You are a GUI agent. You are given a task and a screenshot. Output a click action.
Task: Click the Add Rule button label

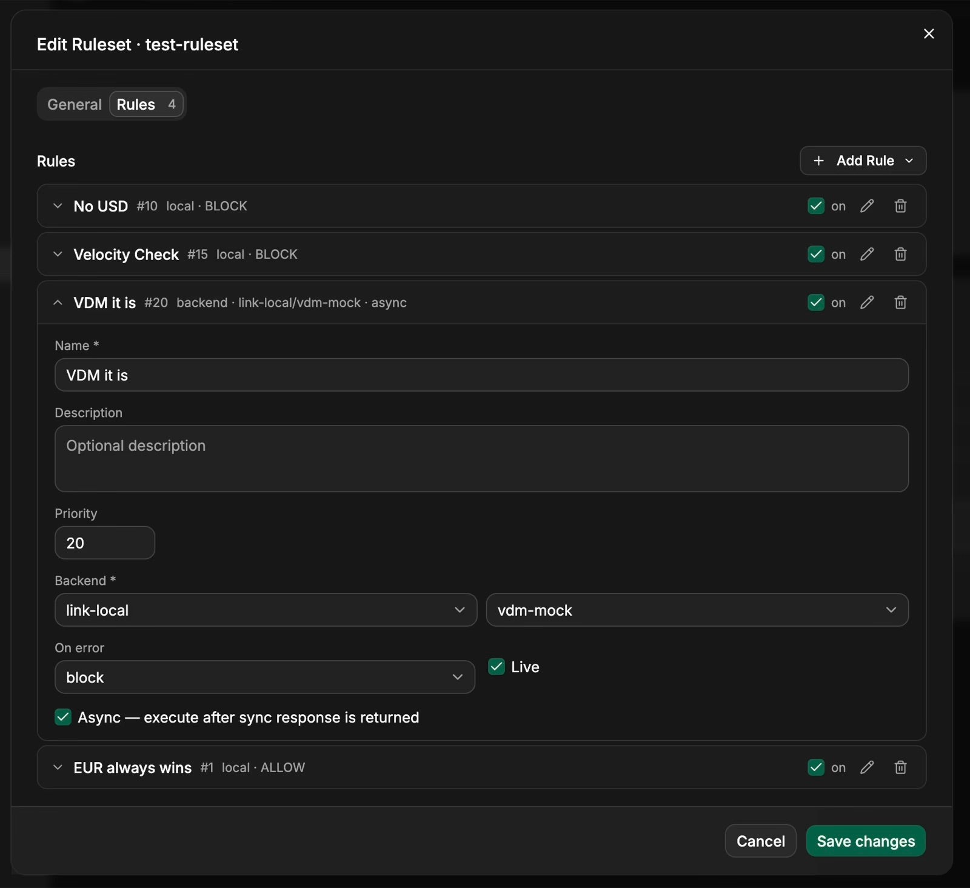tap(865, 161)
